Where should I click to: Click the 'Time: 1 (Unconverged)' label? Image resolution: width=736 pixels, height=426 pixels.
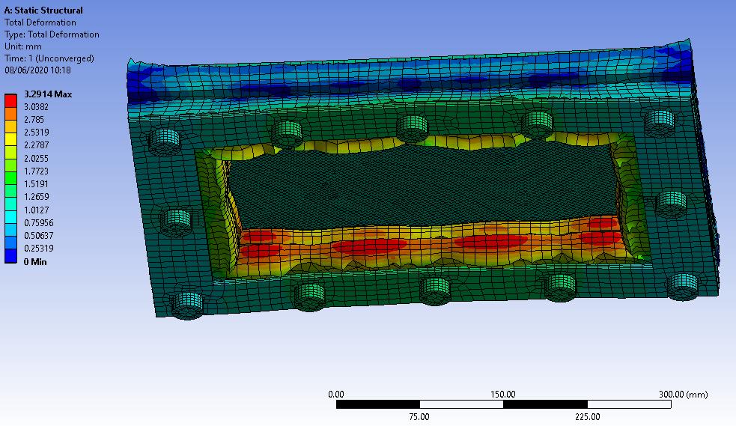pyautogui.click(x=49, y=58)
